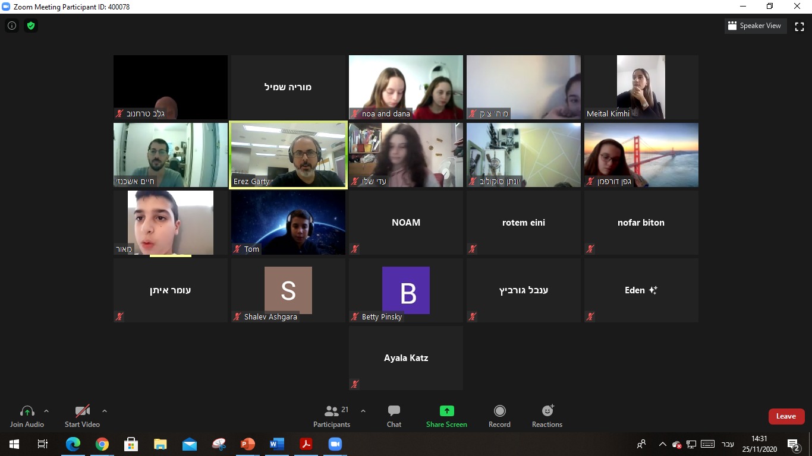
Task: Click the Join Audio headphone icon
Action: click(27, 411)
